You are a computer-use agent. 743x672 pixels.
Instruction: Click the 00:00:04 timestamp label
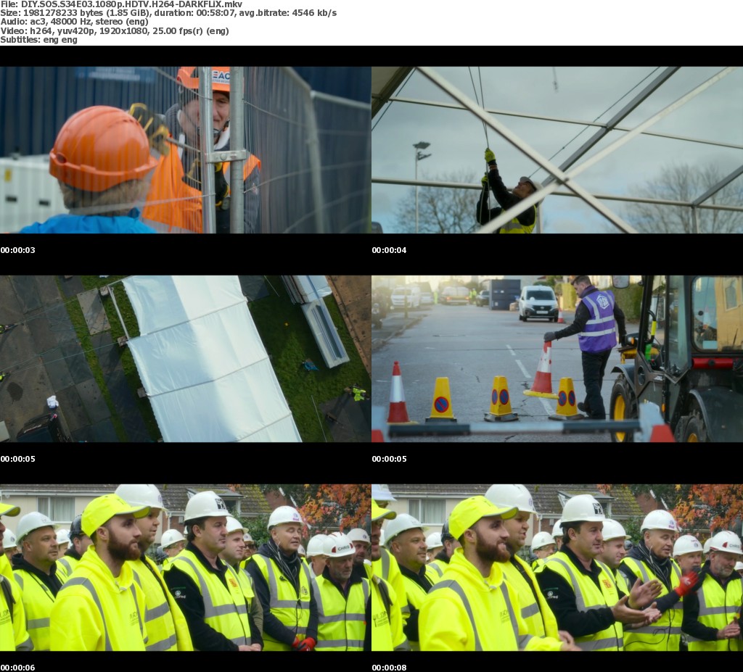[x=390, y=250]
